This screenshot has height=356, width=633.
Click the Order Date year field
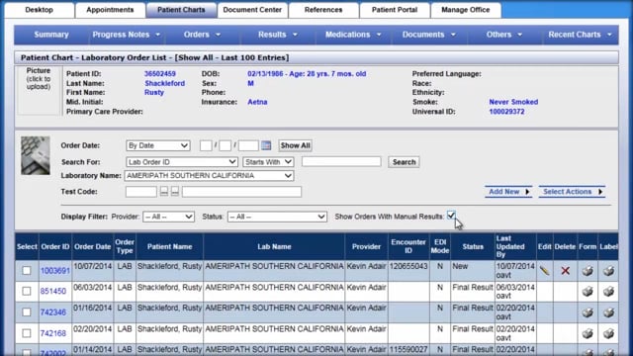(x=248, y=145)
